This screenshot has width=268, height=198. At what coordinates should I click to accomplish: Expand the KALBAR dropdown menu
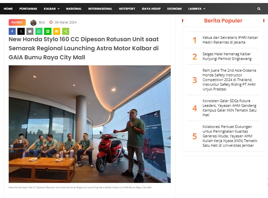click(x=51, y=9)
